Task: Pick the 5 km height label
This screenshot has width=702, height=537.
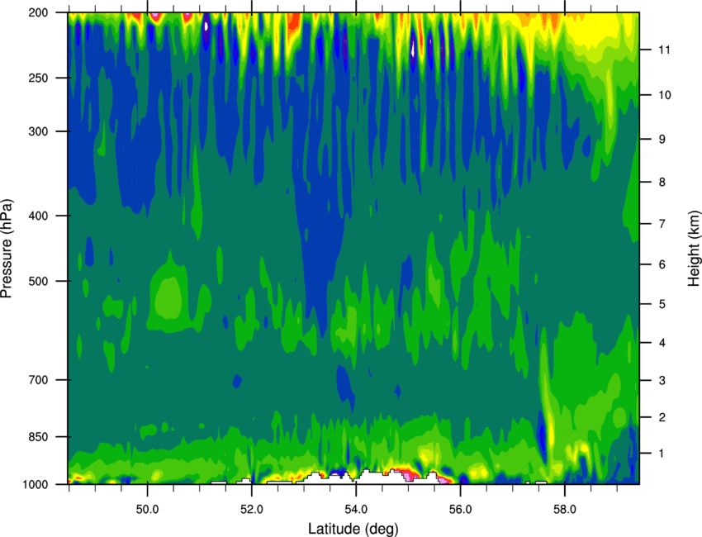Action: tap(662, 305)
